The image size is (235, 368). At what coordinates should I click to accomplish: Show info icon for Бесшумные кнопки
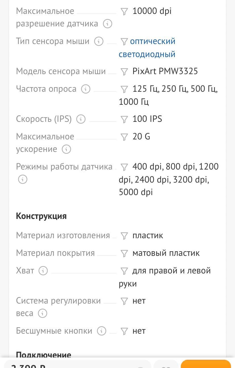pyautogui.click(x=102, y=331)
